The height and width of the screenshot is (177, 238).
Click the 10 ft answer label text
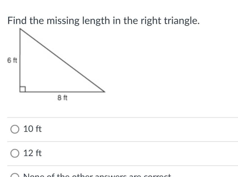(32, 129)
